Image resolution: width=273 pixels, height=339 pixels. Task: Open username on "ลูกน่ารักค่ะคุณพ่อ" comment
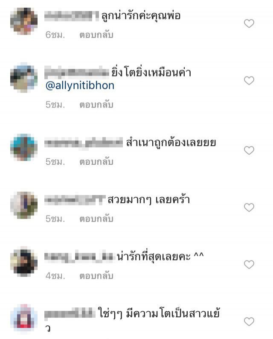click(72, 16)
